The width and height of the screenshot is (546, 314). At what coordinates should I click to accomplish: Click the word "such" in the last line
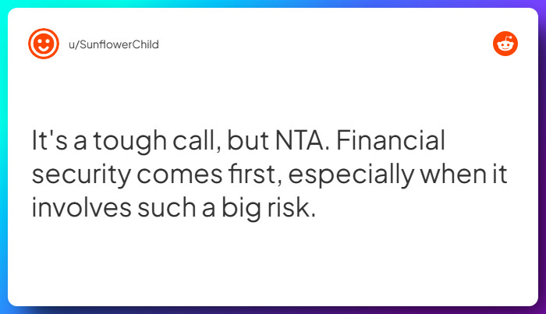155,208
